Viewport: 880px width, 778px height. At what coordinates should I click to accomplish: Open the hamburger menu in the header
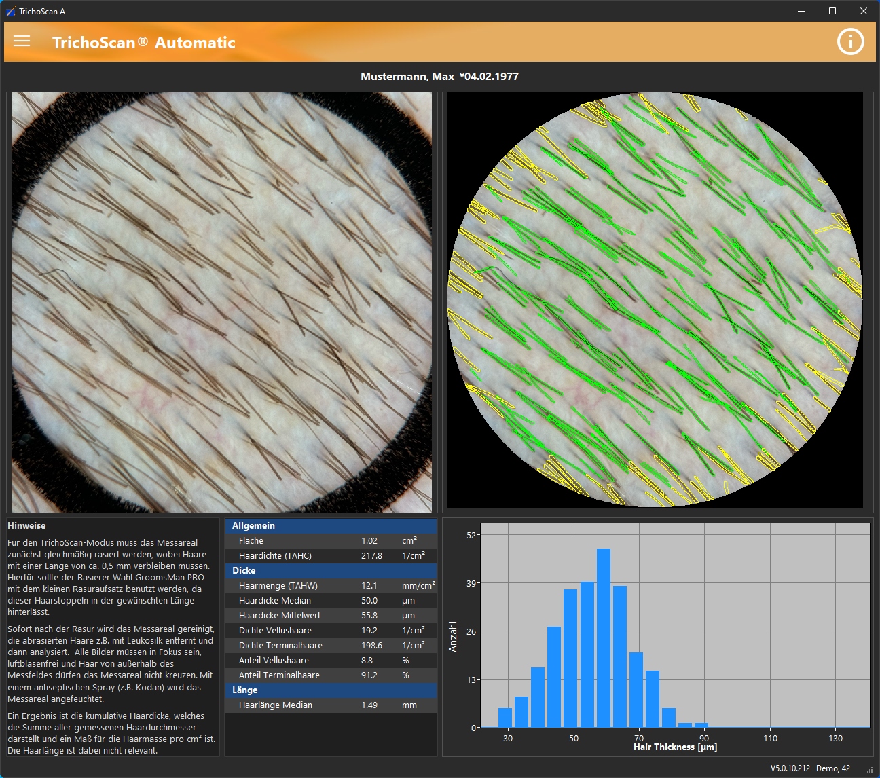[x=22, y=41]
